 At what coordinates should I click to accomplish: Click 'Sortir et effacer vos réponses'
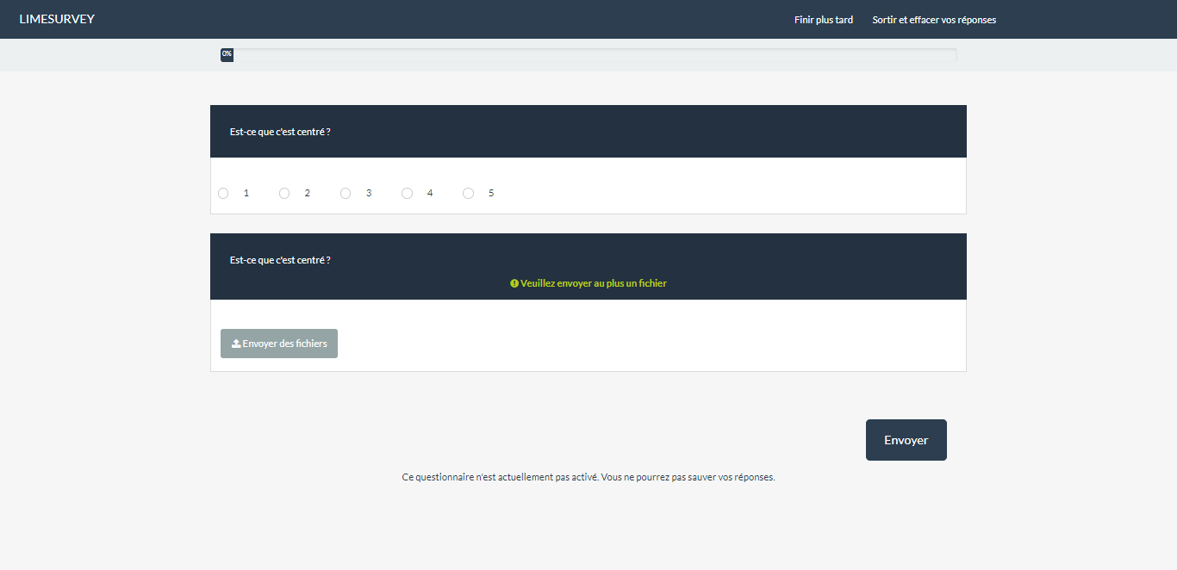pos(933,20)
